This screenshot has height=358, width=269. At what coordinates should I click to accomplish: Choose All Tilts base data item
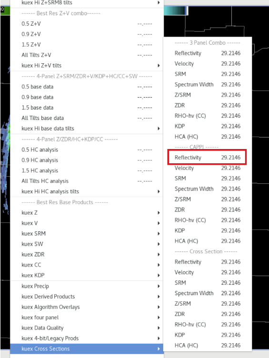point(87,118)
